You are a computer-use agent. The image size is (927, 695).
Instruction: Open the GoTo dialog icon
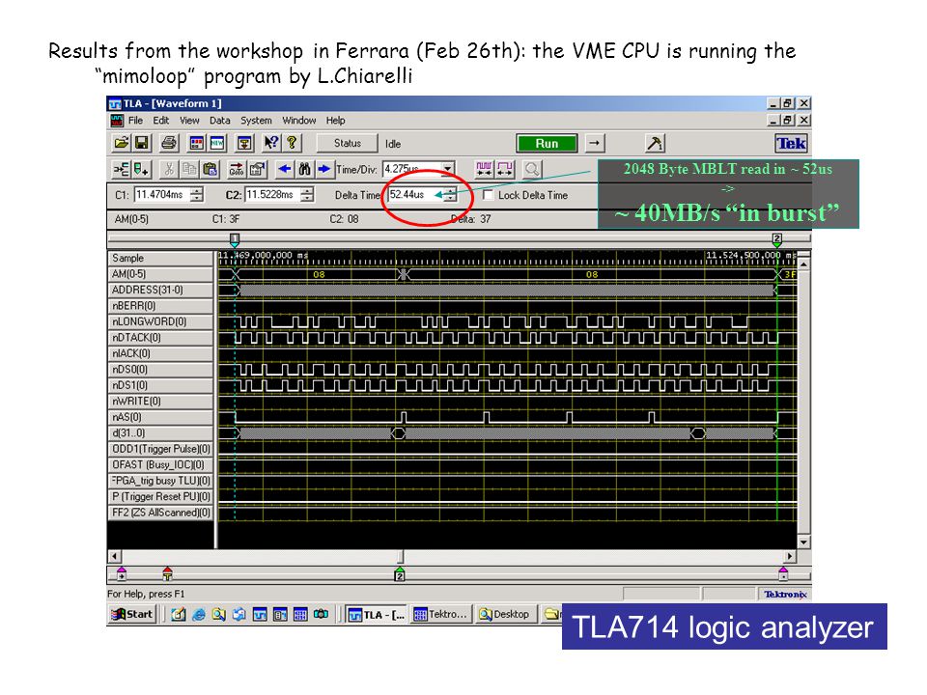point(237,170)
